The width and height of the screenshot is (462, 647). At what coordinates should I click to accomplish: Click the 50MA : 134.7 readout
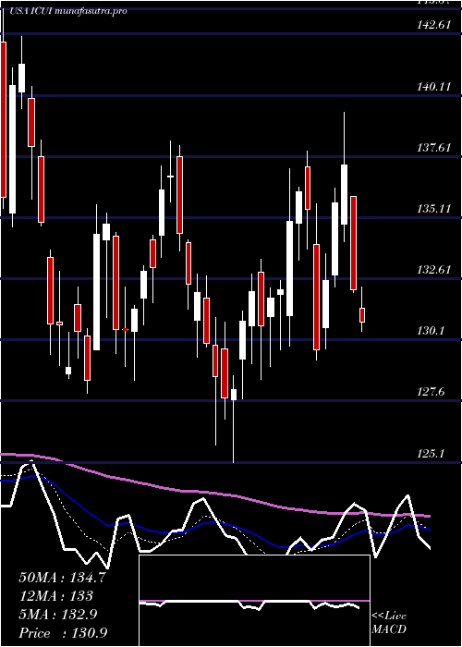coord(62,578)
